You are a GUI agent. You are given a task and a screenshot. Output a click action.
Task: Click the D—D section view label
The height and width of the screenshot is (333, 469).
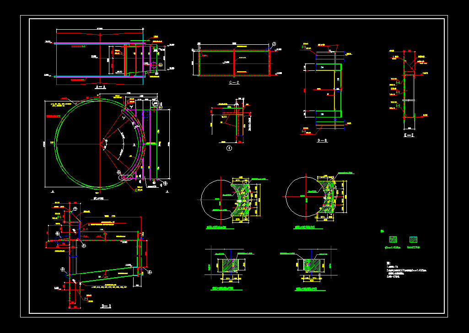tap(323, 140)
